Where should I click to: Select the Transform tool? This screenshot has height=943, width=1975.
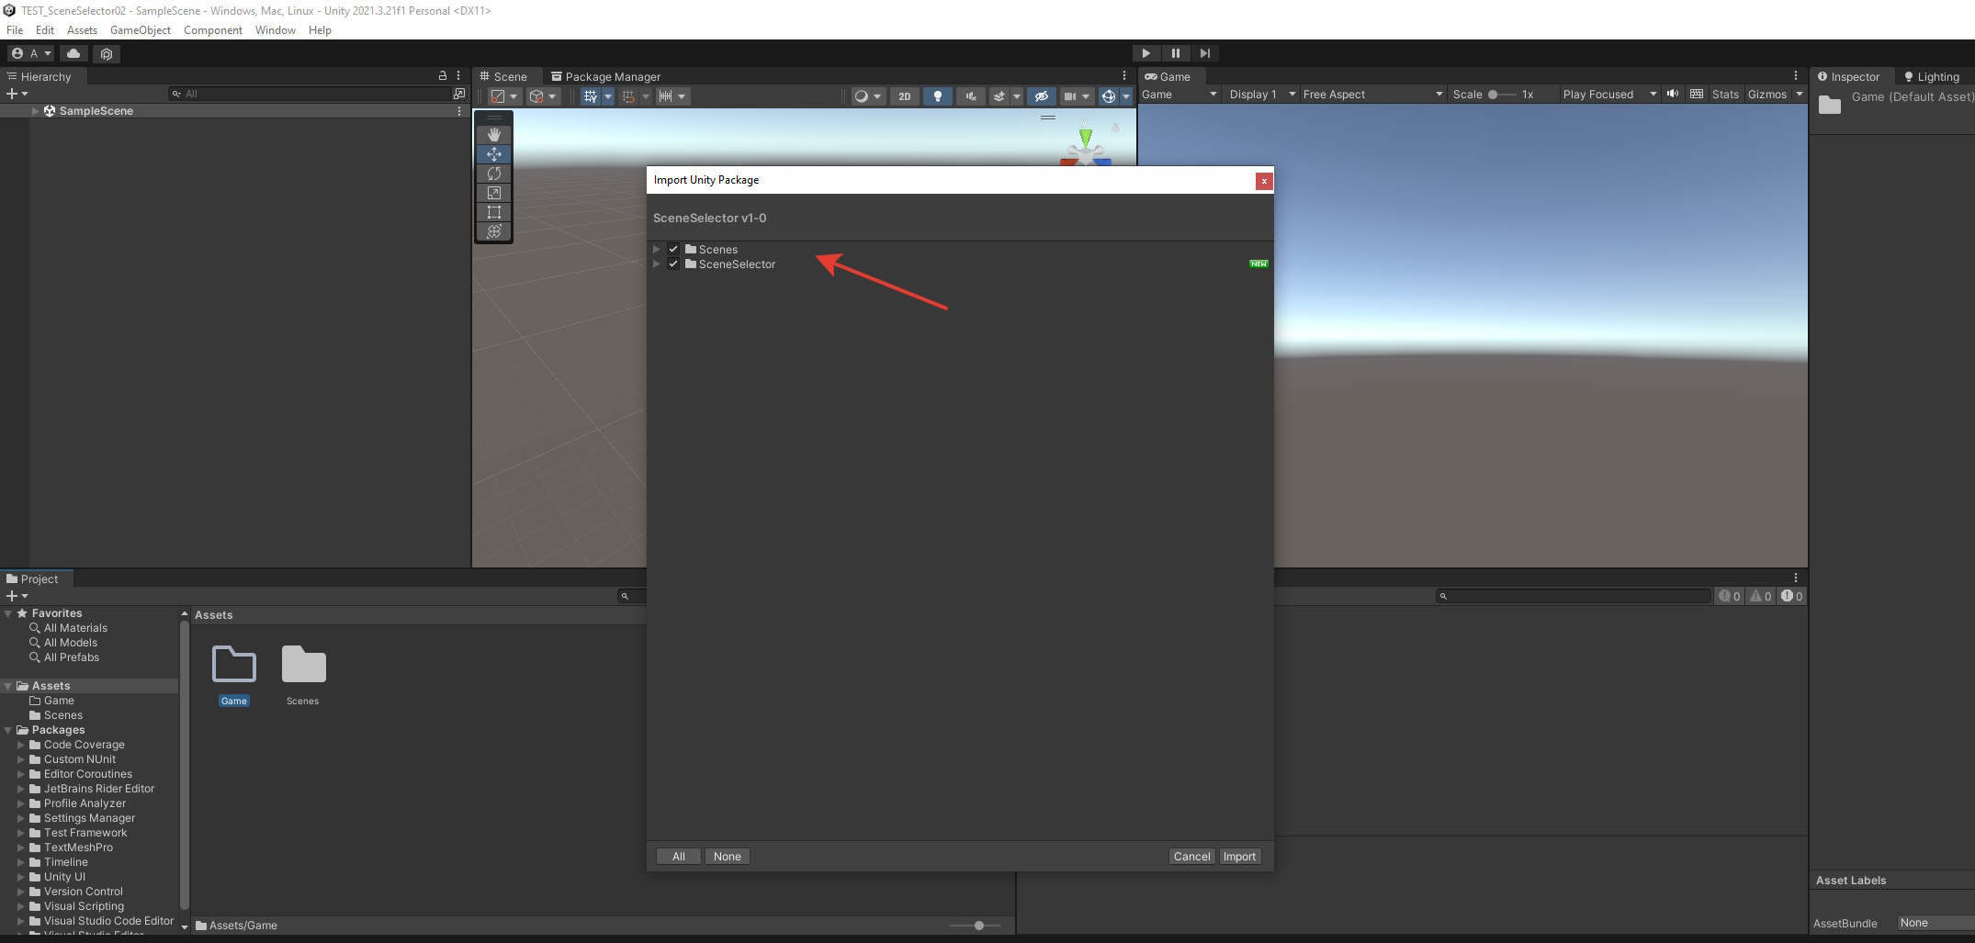coord(494,231)
